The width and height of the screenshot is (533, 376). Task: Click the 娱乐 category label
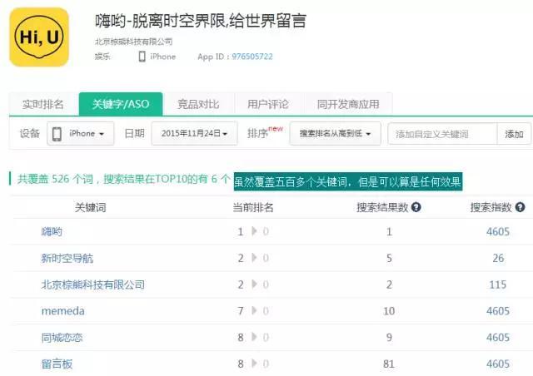tap(102, 57)
